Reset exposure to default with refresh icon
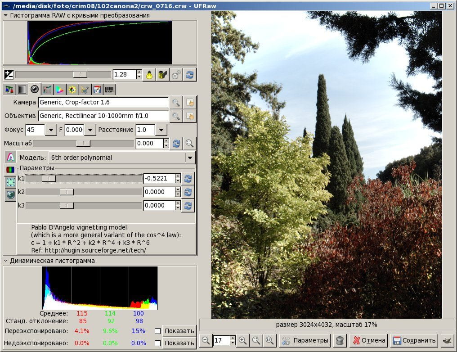Screen dimensions: 457x352 click(190, 75)
